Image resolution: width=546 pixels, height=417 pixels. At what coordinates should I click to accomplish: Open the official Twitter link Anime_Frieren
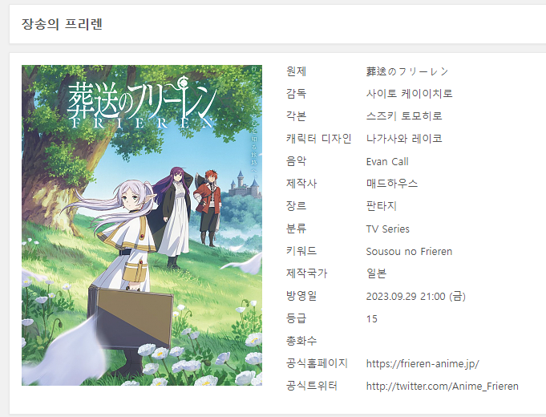(x=442, y=386)
